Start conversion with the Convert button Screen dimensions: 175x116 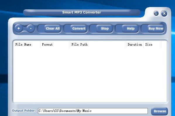point(79,29)
